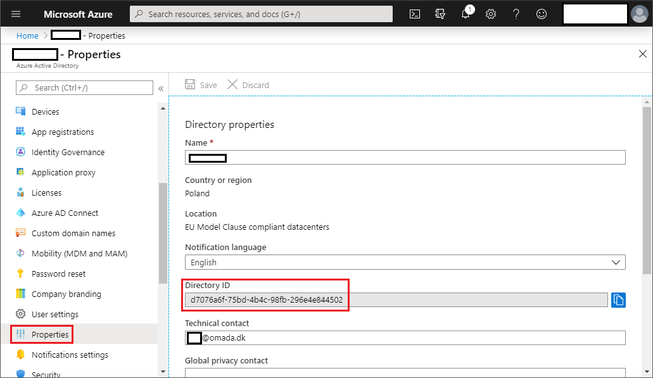Click the Technical contact email field
The image size is (653, 378).
[x=405, y=337]
